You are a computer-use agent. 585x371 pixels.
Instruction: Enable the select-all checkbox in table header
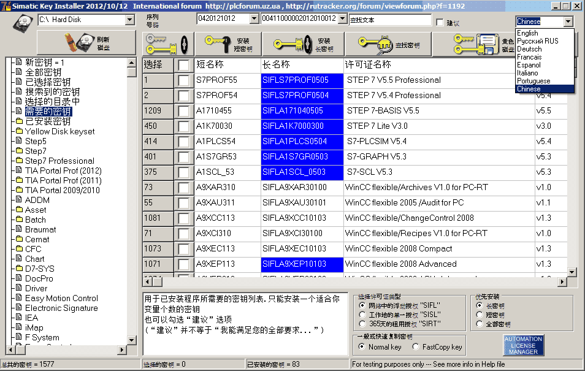click(x=184, y=65)
